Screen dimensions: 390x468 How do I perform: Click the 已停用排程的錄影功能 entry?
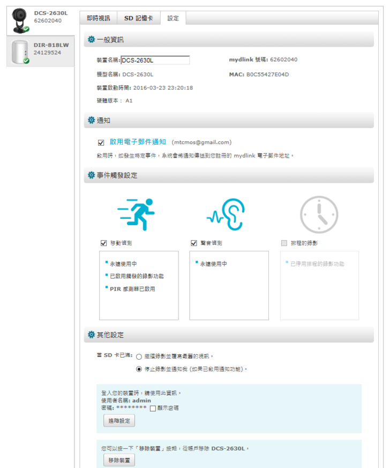coord(317,264)
